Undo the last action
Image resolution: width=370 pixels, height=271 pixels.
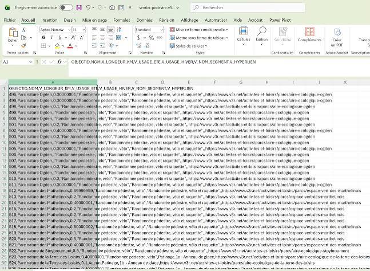tap(87, 7)
